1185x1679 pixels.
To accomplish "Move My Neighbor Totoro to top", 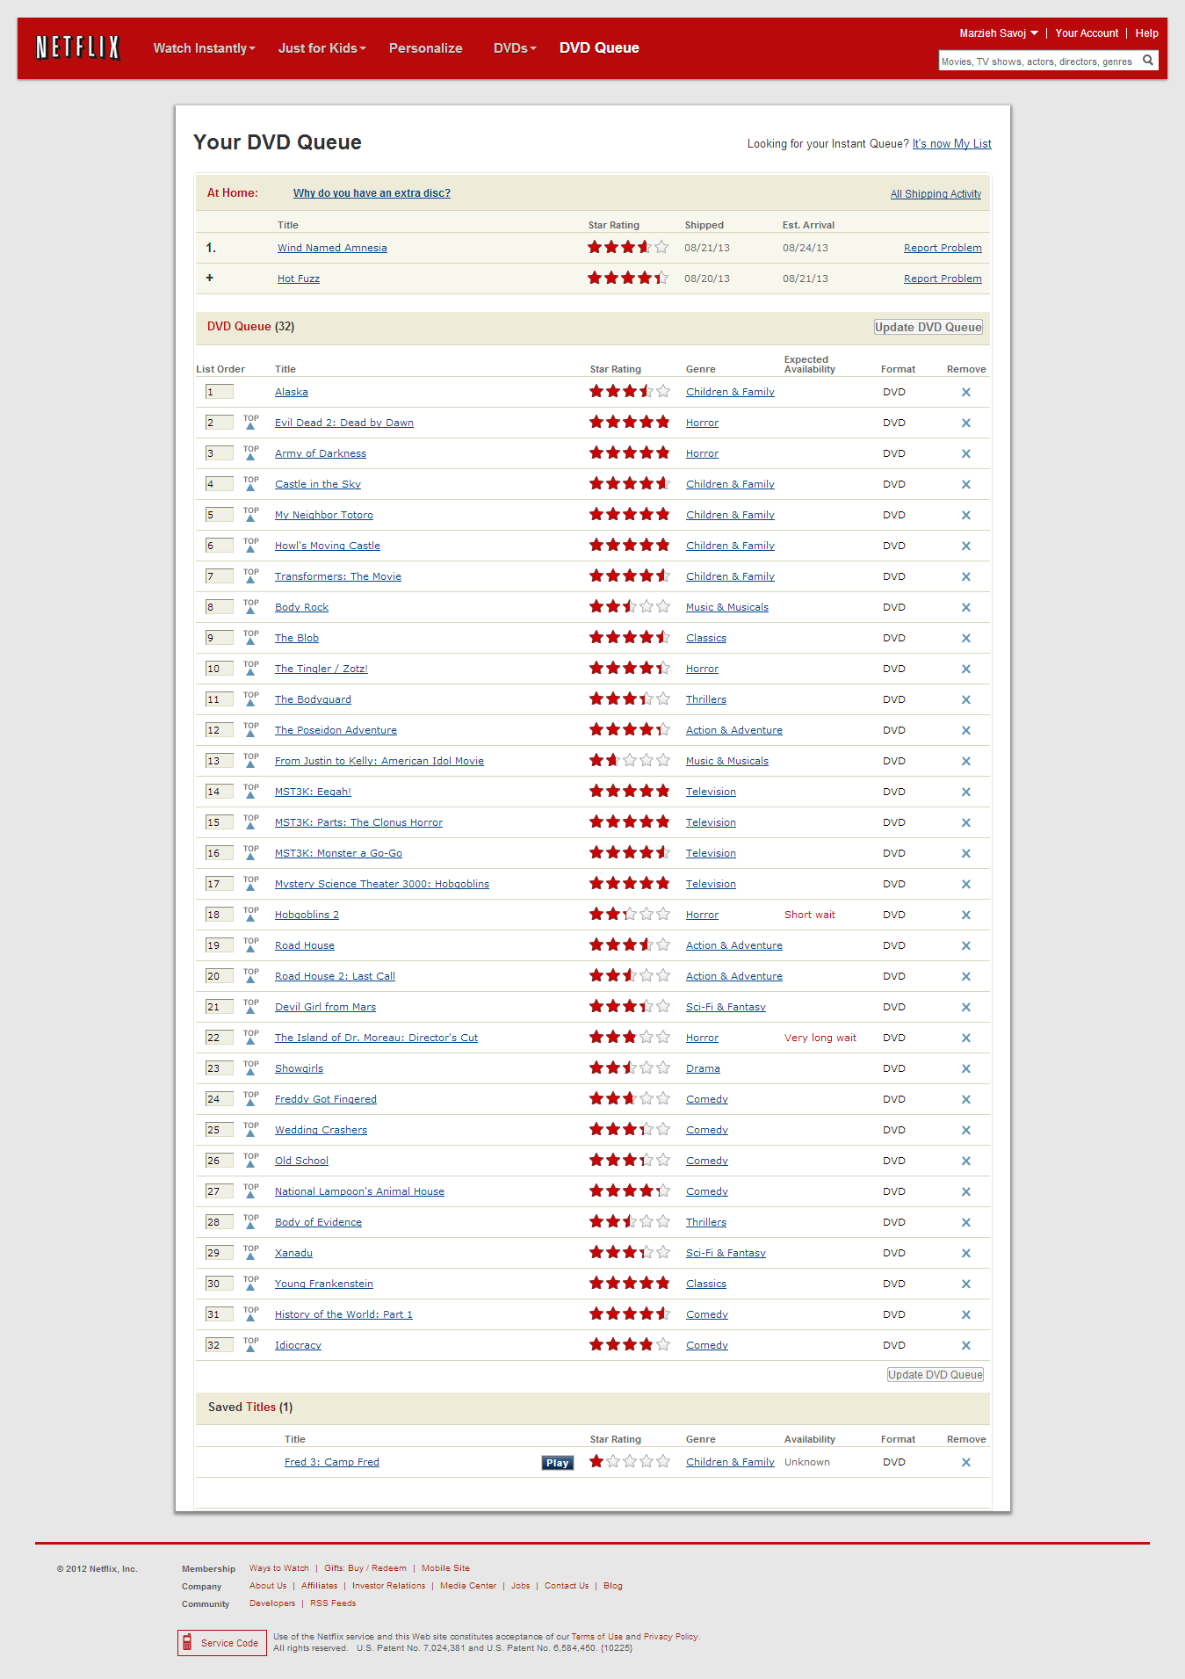I will tap(251, 514).
